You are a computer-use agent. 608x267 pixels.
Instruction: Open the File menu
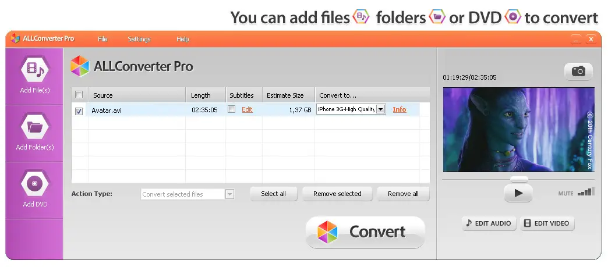coord(102,39)
